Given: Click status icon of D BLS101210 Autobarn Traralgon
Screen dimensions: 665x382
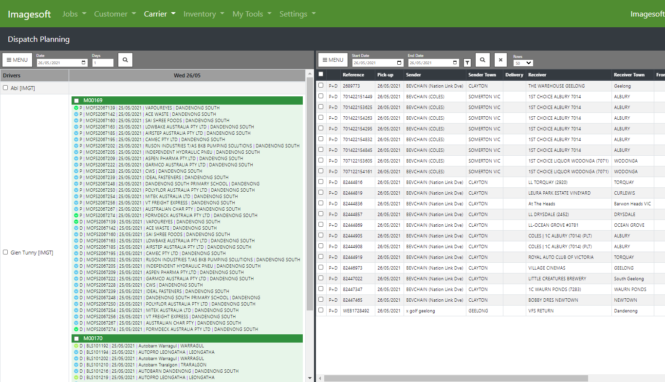Looking at the screenshot, I should [76, 364].
